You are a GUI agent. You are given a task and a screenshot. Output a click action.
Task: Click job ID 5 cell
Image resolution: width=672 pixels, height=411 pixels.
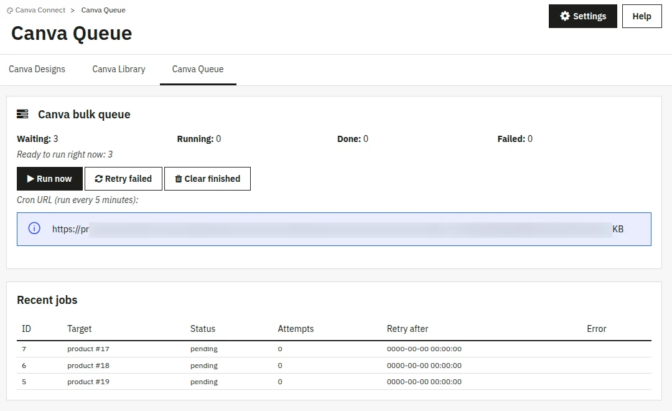coord(24,382)
